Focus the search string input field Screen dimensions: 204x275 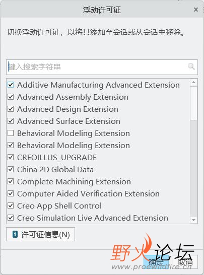102,67
